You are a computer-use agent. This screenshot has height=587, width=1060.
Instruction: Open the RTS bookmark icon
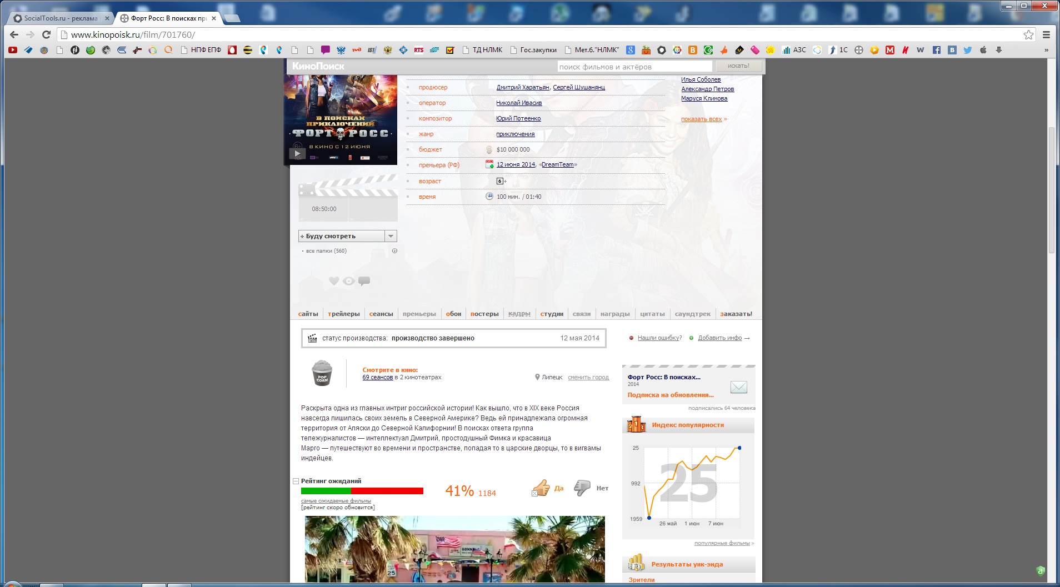click(x=419, y=50)
